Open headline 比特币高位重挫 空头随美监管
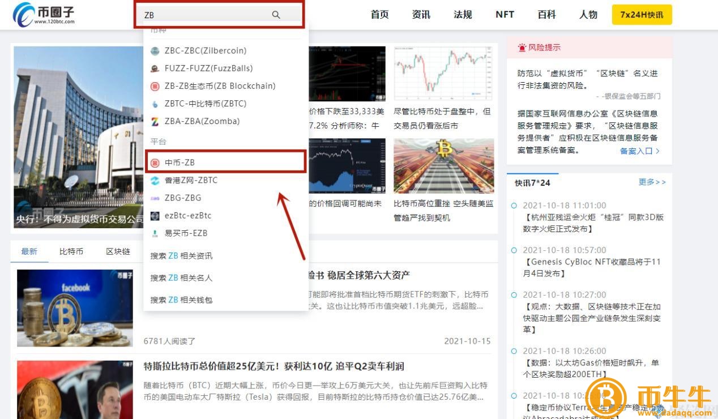Viewport: 718px width, 419px height. click(444, 210)
